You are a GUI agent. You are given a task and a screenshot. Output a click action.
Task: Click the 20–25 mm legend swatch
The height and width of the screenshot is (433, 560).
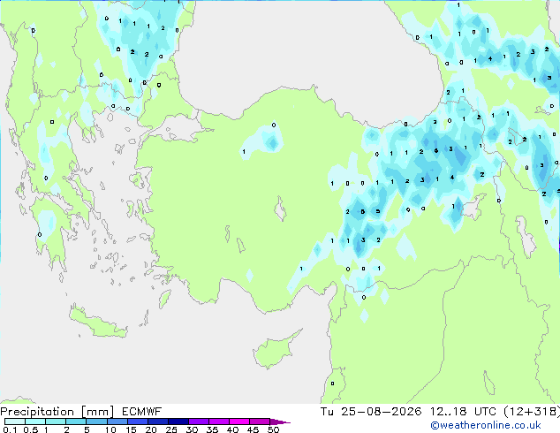coord(157,422)
